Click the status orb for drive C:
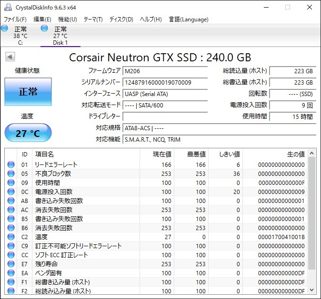Screen dimensions: 321x299 tap(4, 28)
